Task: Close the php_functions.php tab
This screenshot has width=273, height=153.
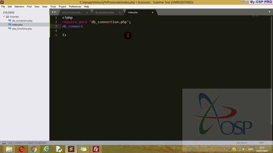Action: point(87,12)
